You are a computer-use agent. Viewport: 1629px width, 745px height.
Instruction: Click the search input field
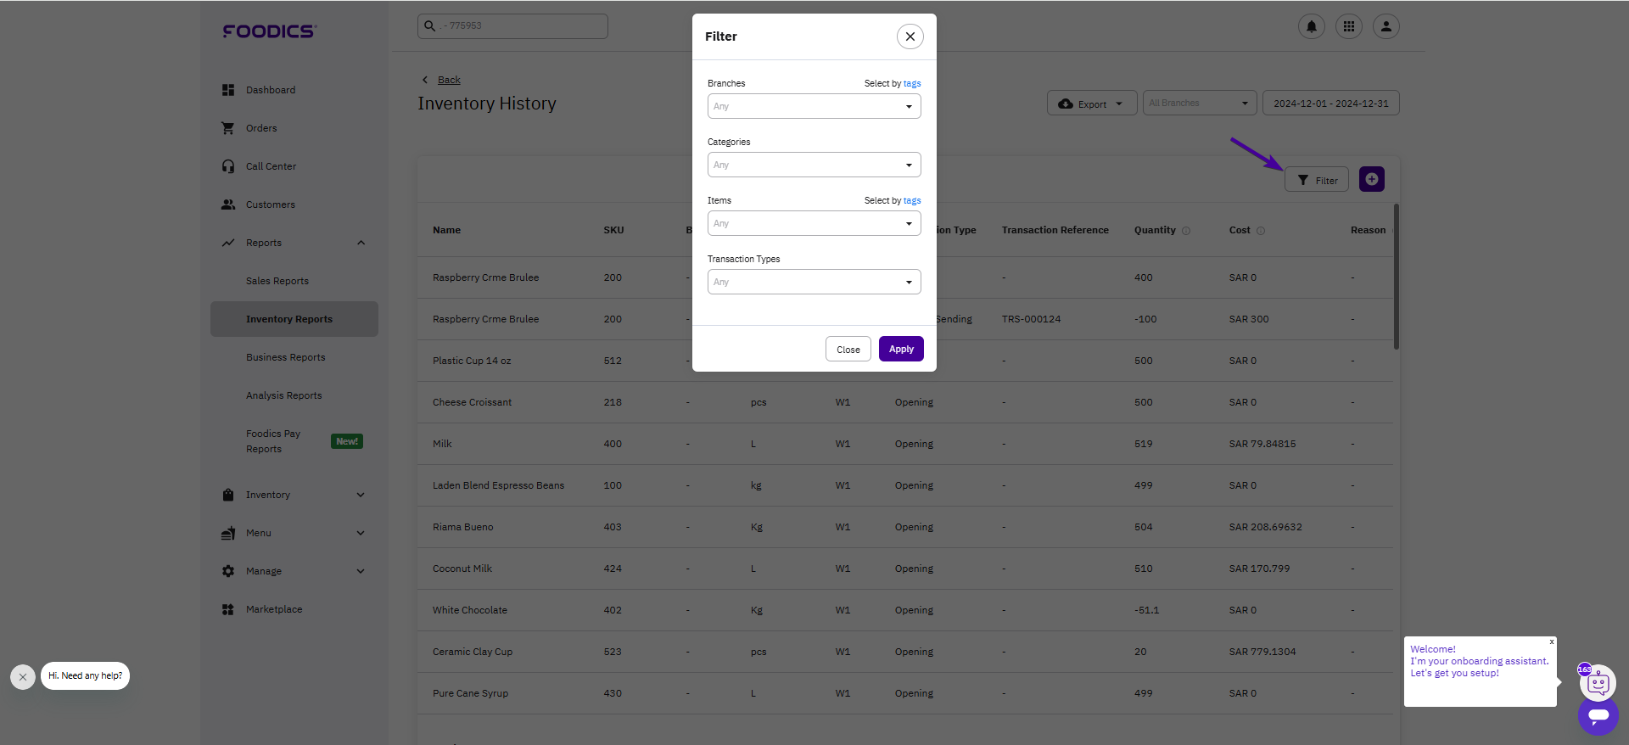pyautogui.click(x=512, y=26)
